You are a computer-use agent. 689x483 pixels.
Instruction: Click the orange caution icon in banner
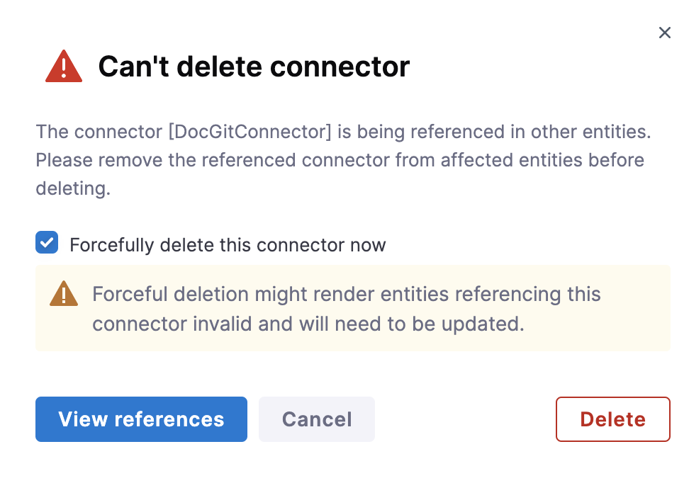(64, 293)
